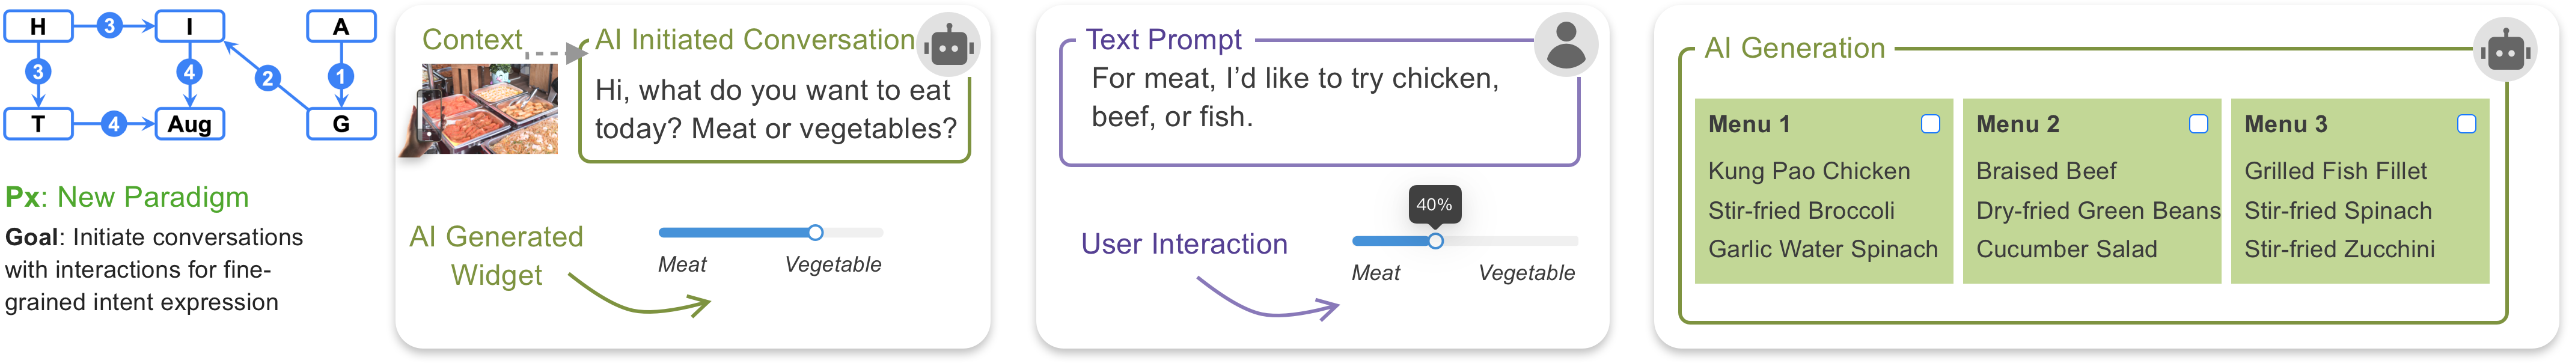Image resolution: width=2569 pixels, height=363 pixels.
Task: Check the Menu 1 checkbox
Action: coord(1929,124)
